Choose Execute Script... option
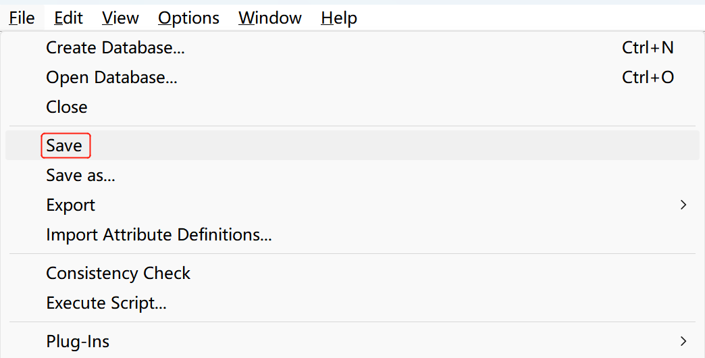The height and width of the screenshot is (358, 705). 106,303
